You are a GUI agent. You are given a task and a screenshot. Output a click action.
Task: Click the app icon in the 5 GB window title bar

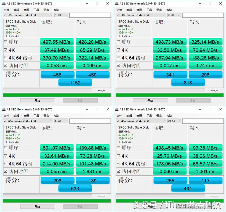[4, 109]
